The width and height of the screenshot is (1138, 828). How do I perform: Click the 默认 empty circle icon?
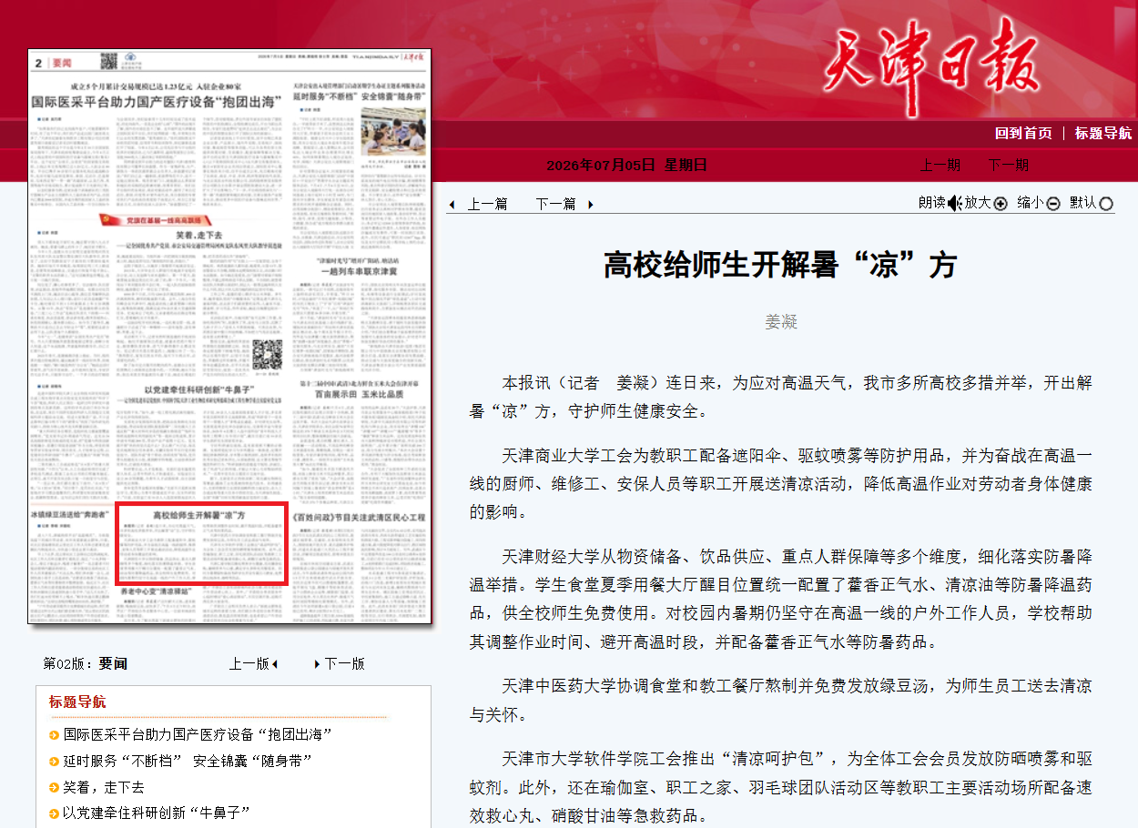[1106, 204]
